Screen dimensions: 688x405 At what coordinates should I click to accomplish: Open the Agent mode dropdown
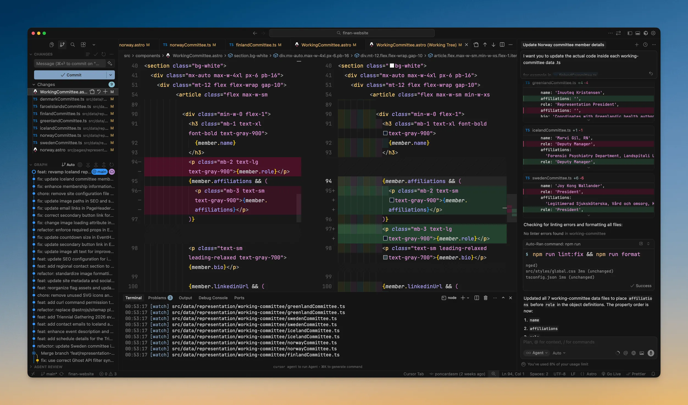(x=537, y=353)
